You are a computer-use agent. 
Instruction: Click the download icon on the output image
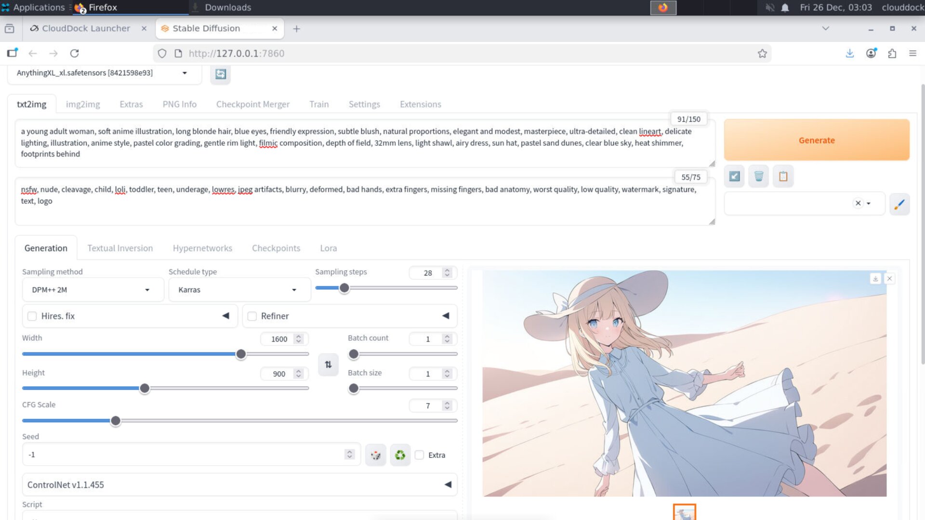pos(875,279)
